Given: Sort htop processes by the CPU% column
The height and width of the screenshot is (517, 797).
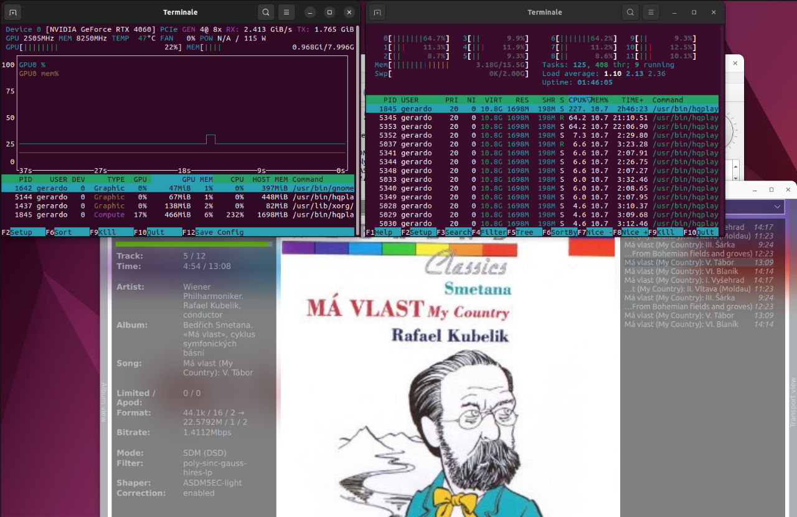Looking at the screenshot, I should [x=577, y=100].
